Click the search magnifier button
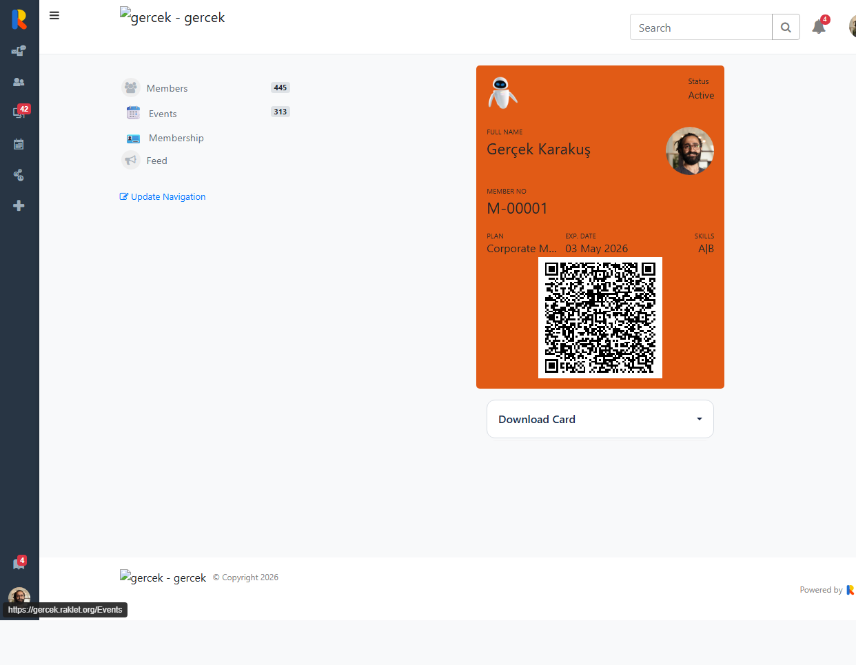 pyautogui.click(x=786, y=28)
